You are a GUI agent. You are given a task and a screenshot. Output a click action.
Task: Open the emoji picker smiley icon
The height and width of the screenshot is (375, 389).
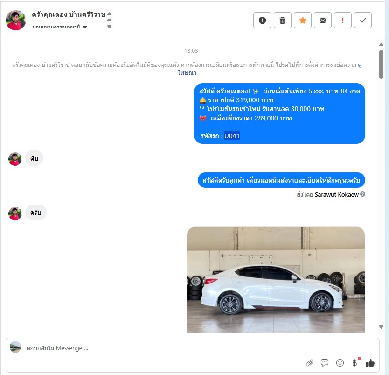tap(340, 363)
